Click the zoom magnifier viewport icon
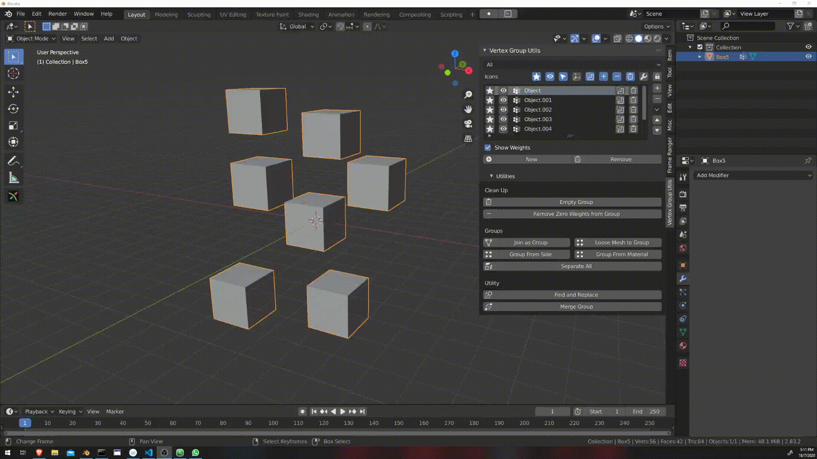This screenshot has width=817, height=459. coord(468,95)
